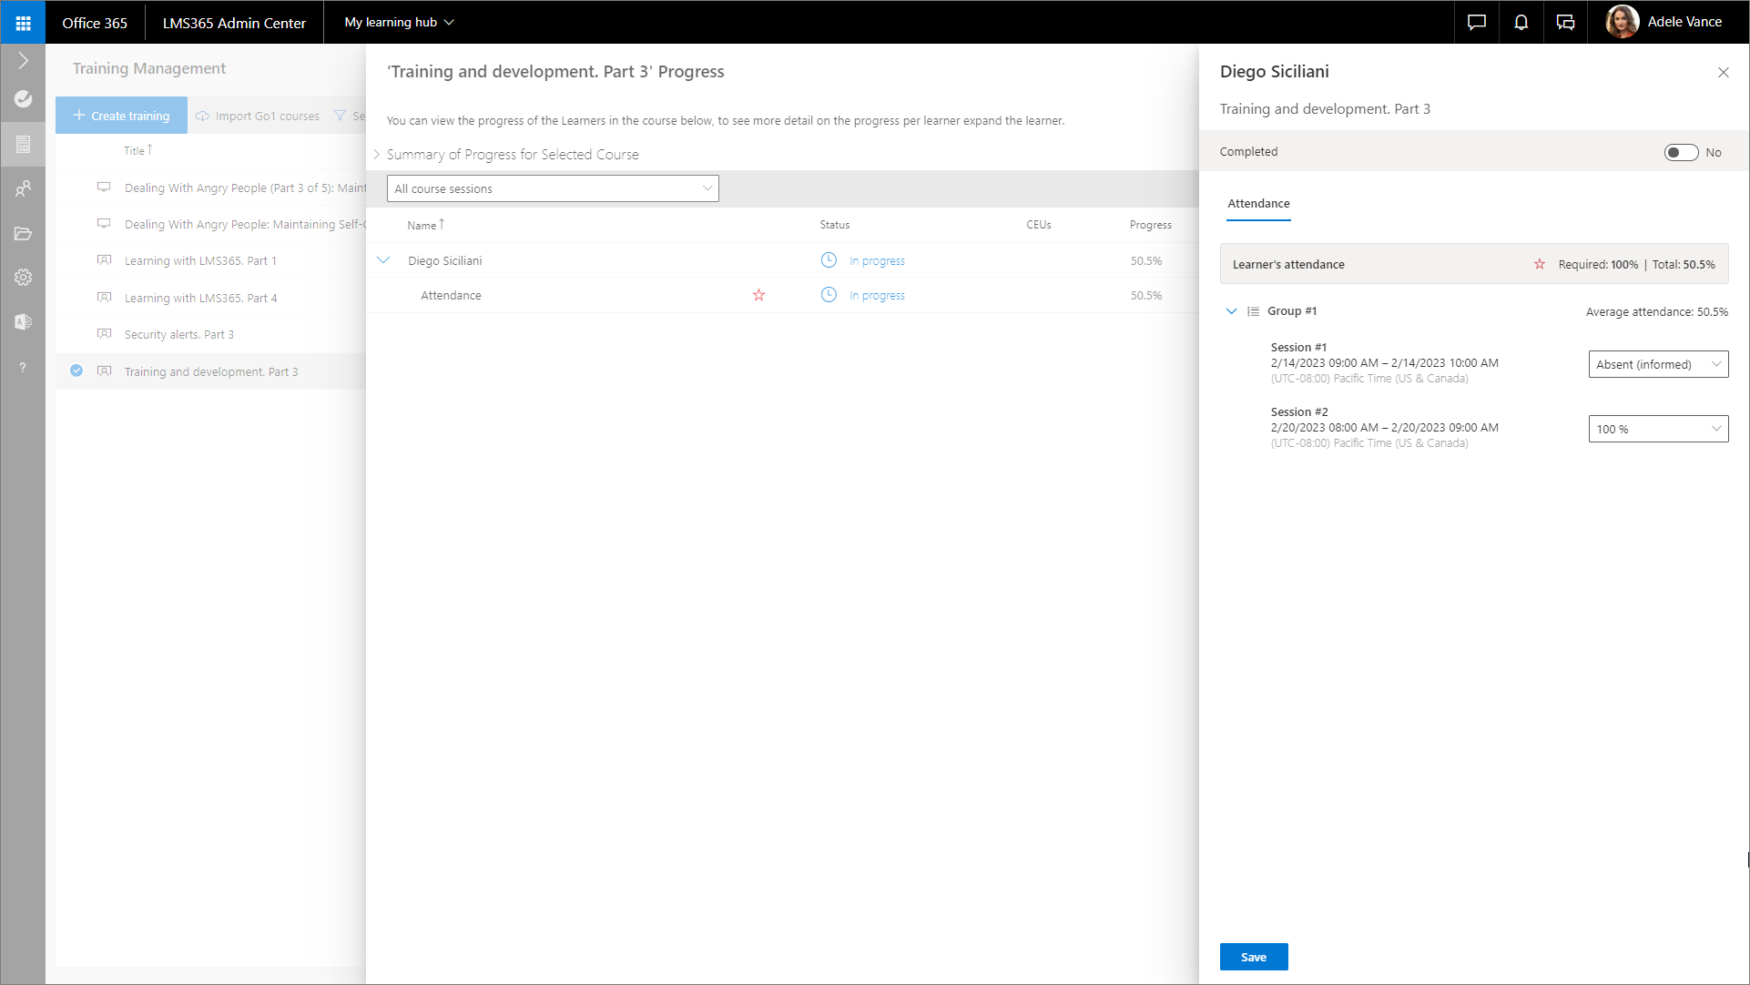Screen dimensions: 1750x985
Task: Open the folder icon in left sidebar
Action: (x=23, y=234)
